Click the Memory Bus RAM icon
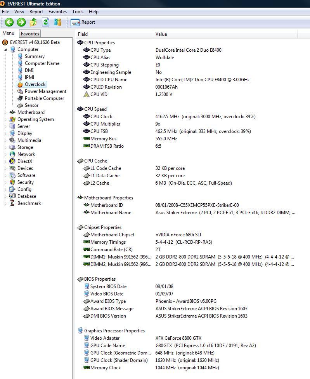 tap(87, 138)
